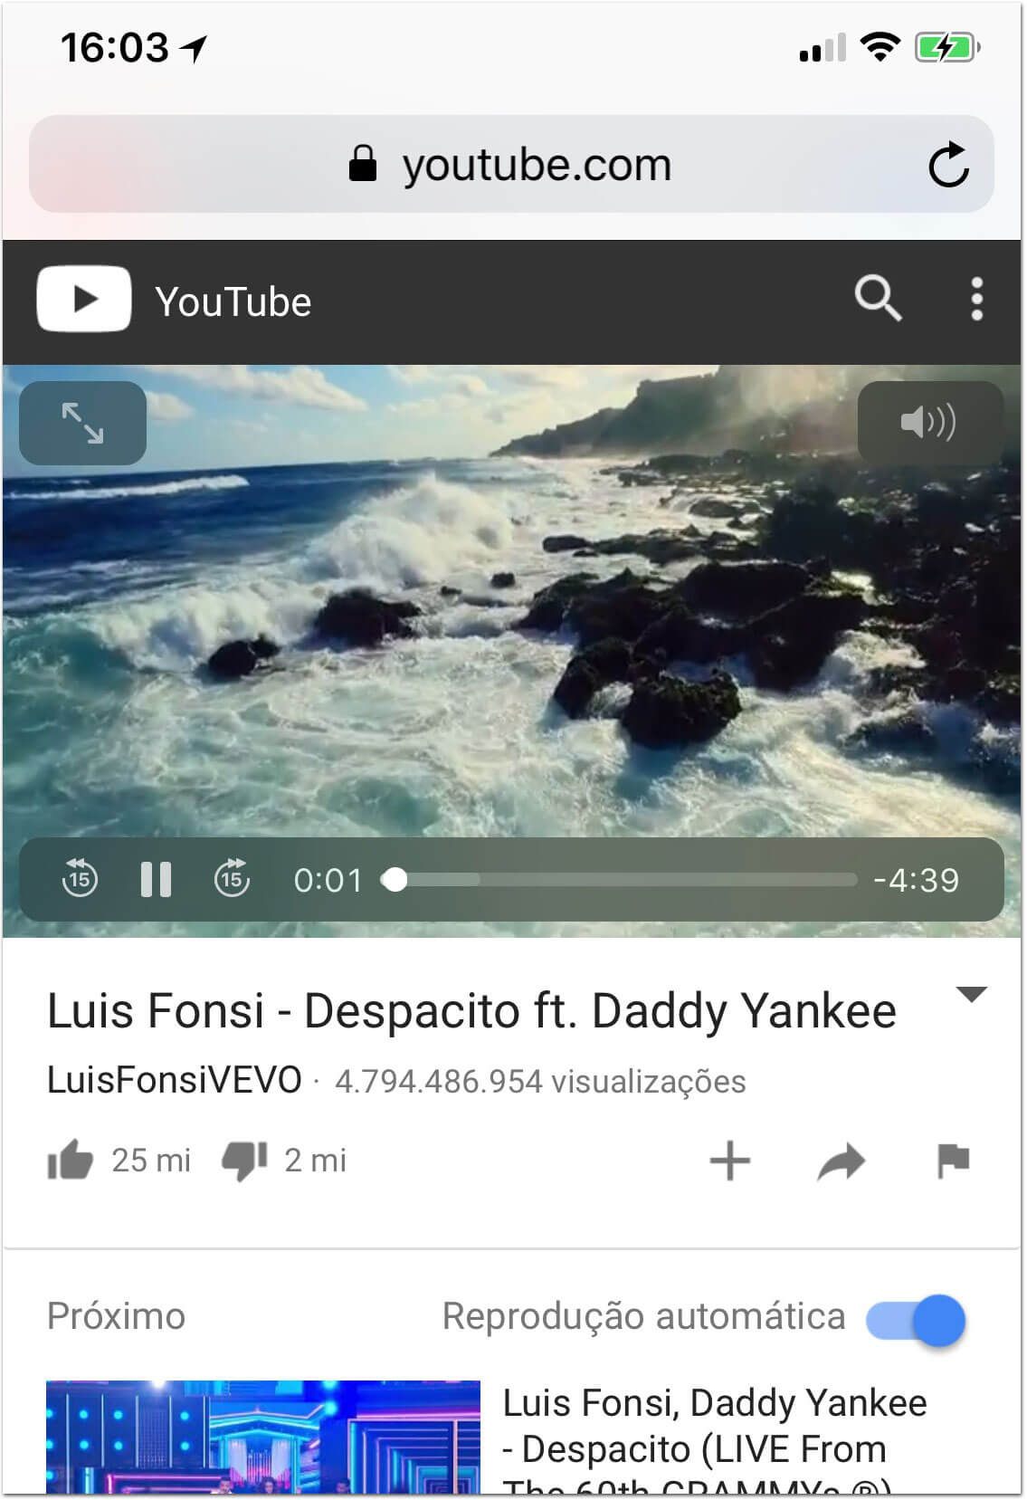The width and height of the screenshot is (1027, 1500).
Task: Open the LuisFonsiVEVO channel link
Action: [x=174, y=1080]
